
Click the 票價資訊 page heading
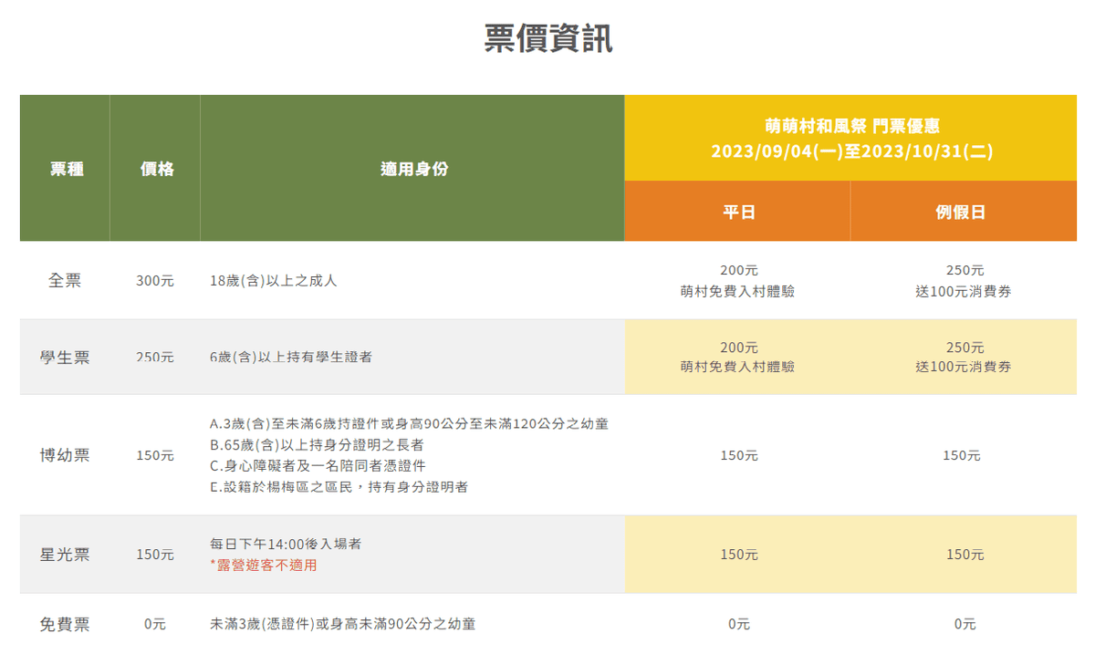[x=547, y=39]
